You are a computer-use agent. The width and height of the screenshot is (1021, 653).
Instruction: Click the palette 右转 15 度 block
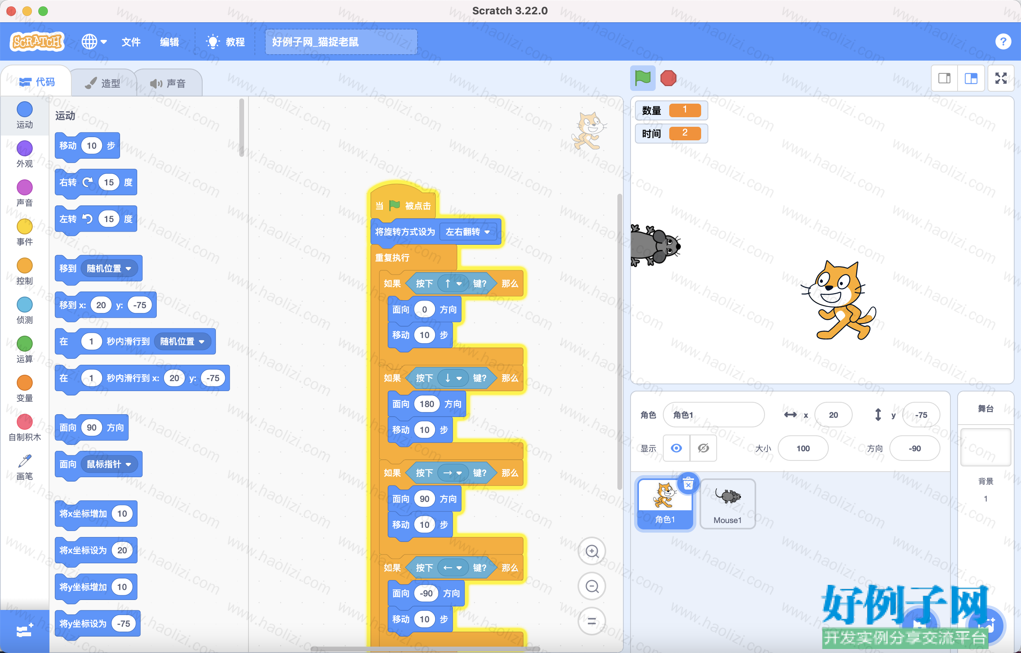click(x=96, y=182)
